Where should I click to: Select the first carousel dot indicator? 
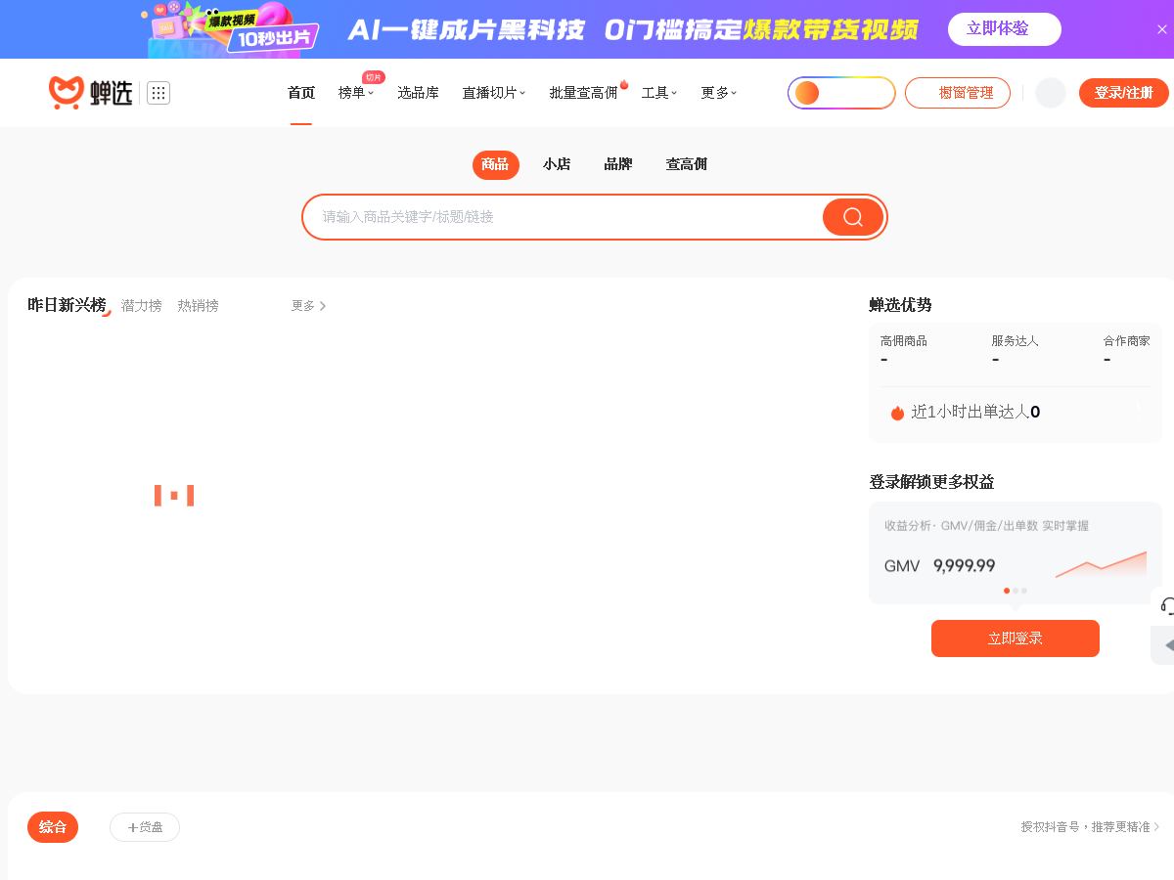(x=1007, y=591)
